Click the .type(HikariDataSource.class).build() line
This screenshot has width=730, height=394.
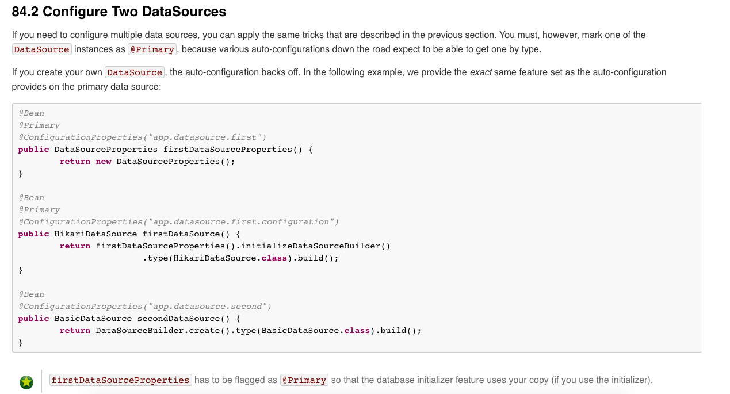(240, 258)
